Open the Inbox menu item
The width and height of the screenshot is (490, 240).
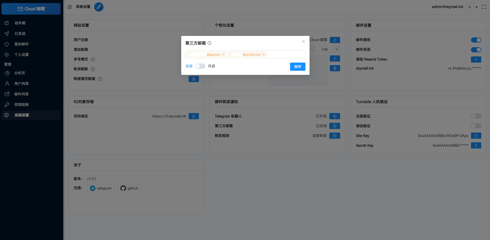(20, 23)
